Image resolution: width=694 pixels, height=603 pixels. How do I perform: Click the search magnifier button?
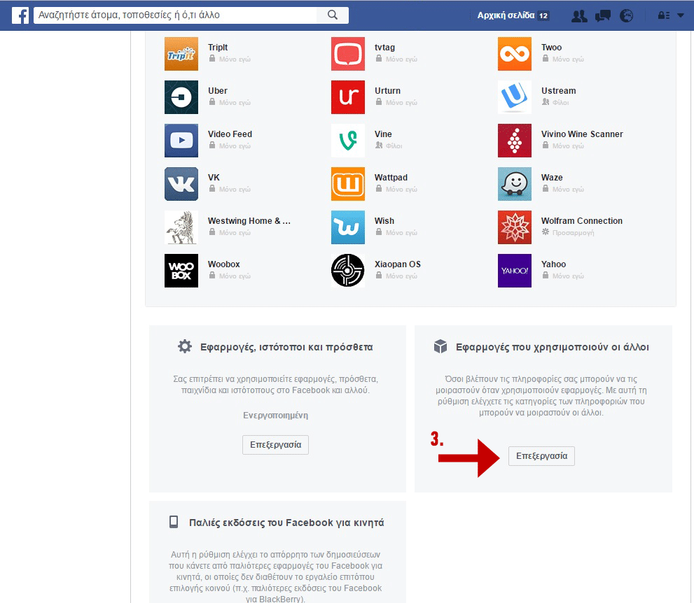pos(333,15)
